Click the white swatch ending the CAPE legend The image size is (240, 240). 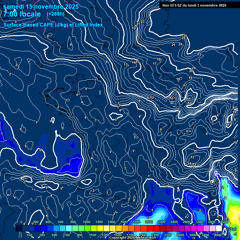[219, 228]
